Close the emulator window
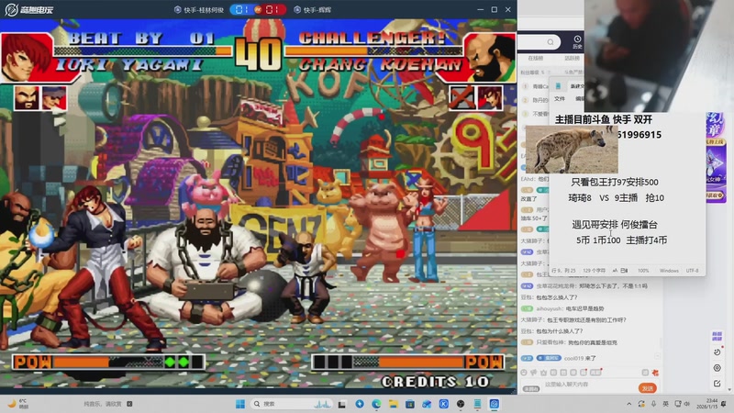 click(508, 9)
